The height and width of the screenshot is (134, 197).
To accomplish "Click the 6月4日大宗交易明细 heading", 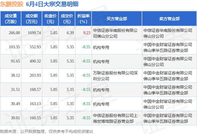I will pos(52,4).
